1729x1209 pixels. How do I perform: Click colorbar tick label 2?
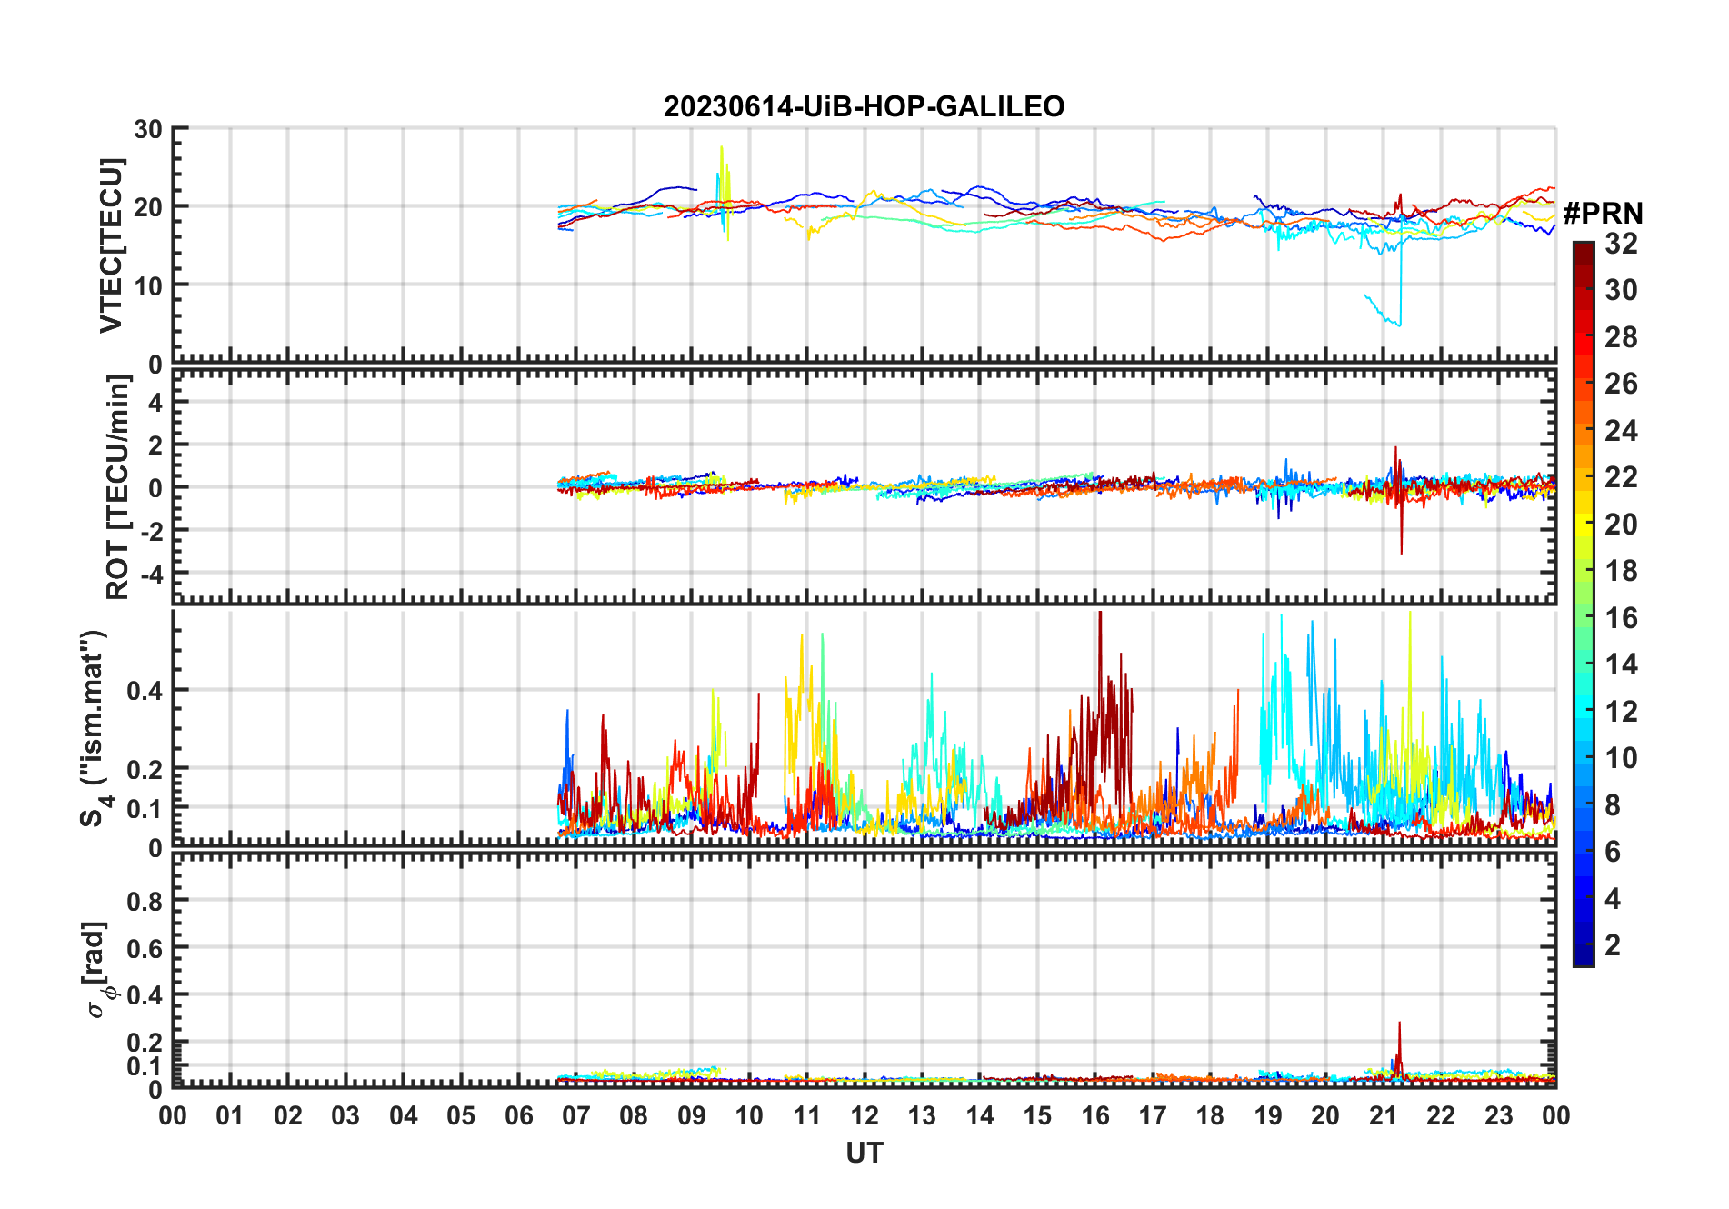pyautogui.click(x=1613, y=945)
